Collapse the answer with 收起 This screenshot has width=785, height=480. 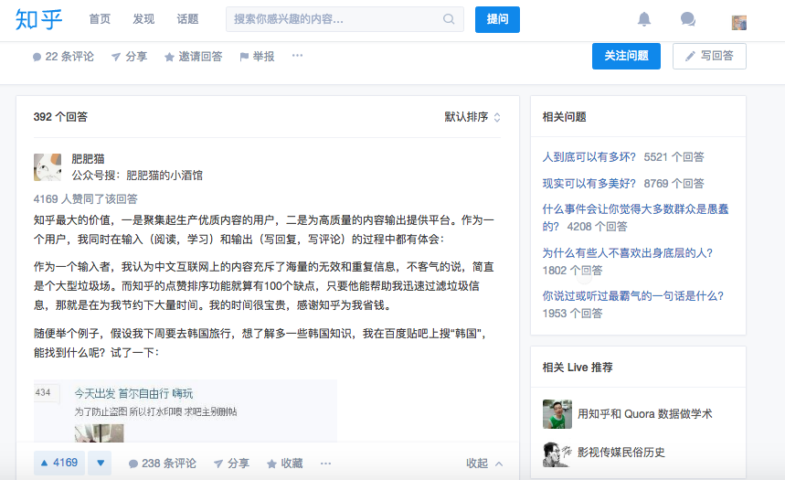click(484, 464)
